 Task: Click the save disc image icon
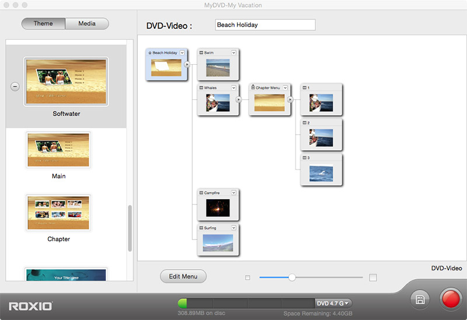[420, 300]
